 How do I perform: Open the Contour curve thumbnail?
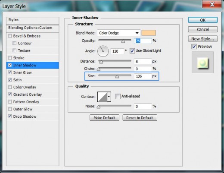point(102,97)
